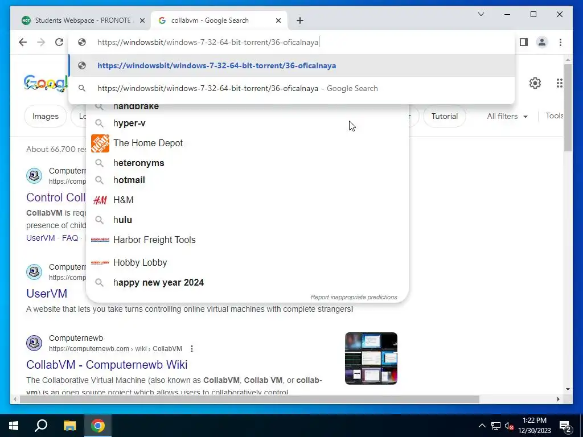
Task: Open the Tools search option
Action: pyautogui.click(x=554, y=116)
